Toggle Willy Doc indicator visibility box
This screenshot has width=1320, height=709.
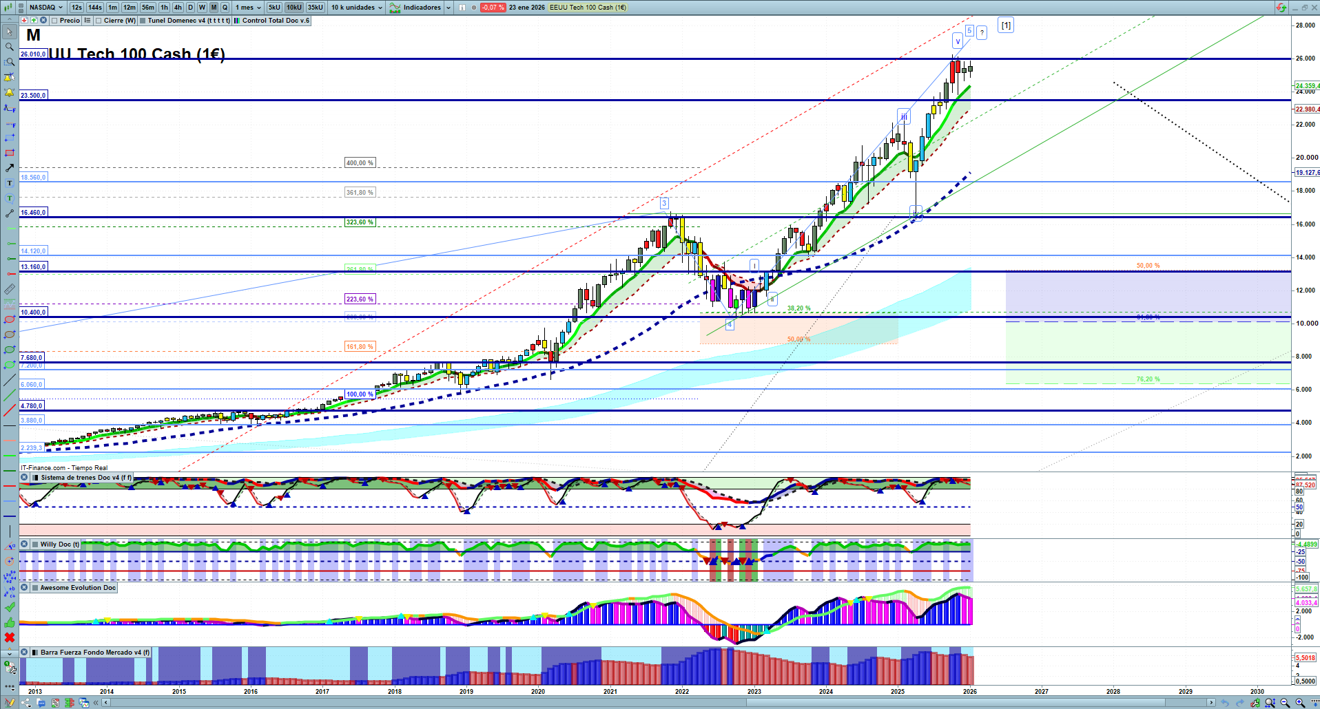pos(34,544)
